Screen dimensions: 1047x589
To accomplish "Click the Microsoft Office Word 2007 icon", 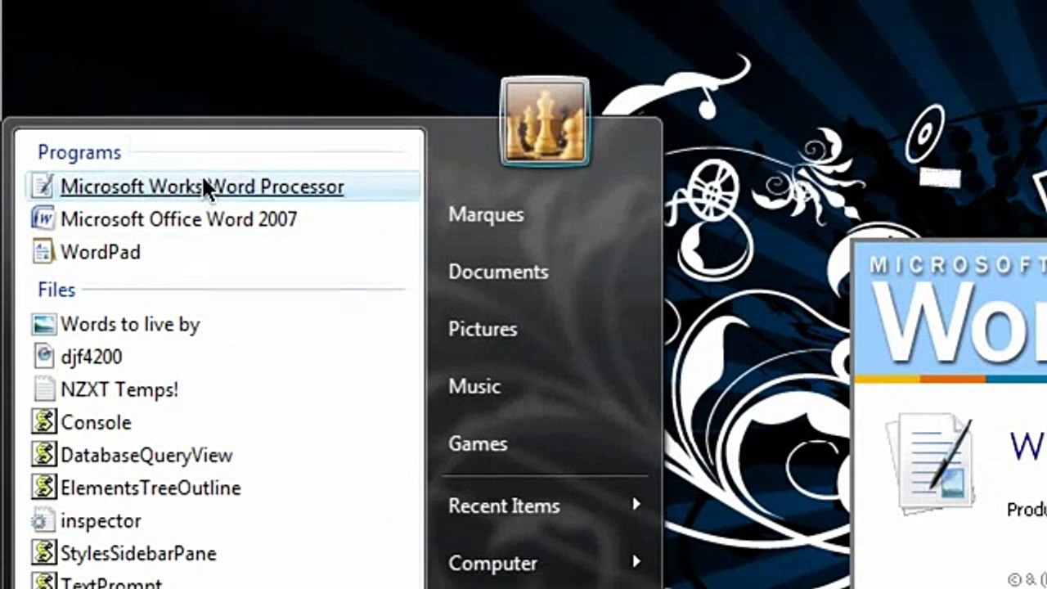I will point(43,219).
